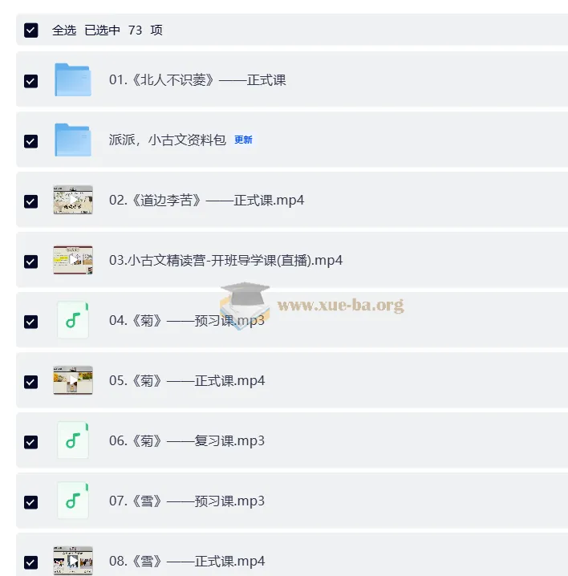This screenshot has height=576, width=568.
Task: Open the 01.《北人不识菱》——正式课 folder name
Action: coord(197,79)
